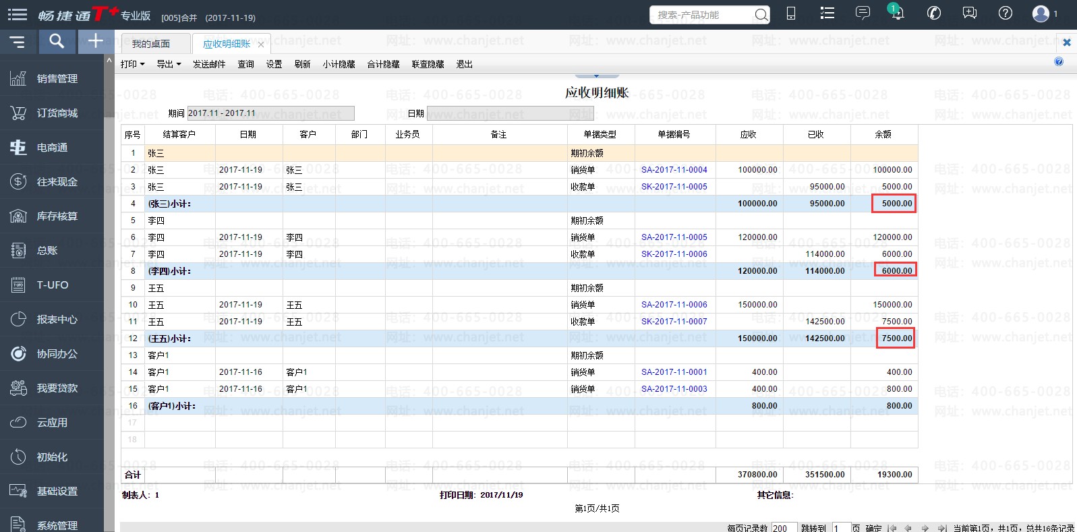Image resolution: width=1077 pixels, height=532 pixels.
Task: Click the magnifier icon above sidebar
Action: tap(57, 42)
